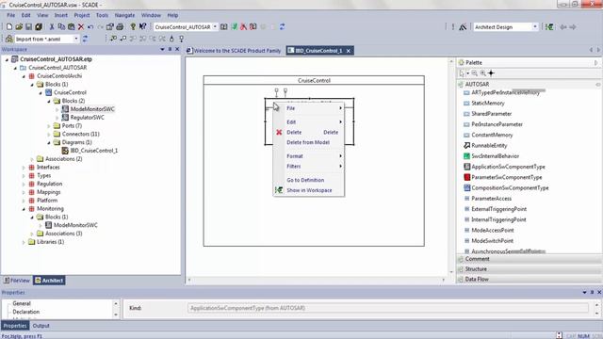Expand the Ports (7) folder
The height and width of the screenshot is (339, 603).
pos(49,126)
